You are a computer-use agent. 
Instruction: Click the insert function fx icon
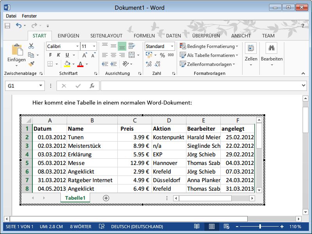92,86
